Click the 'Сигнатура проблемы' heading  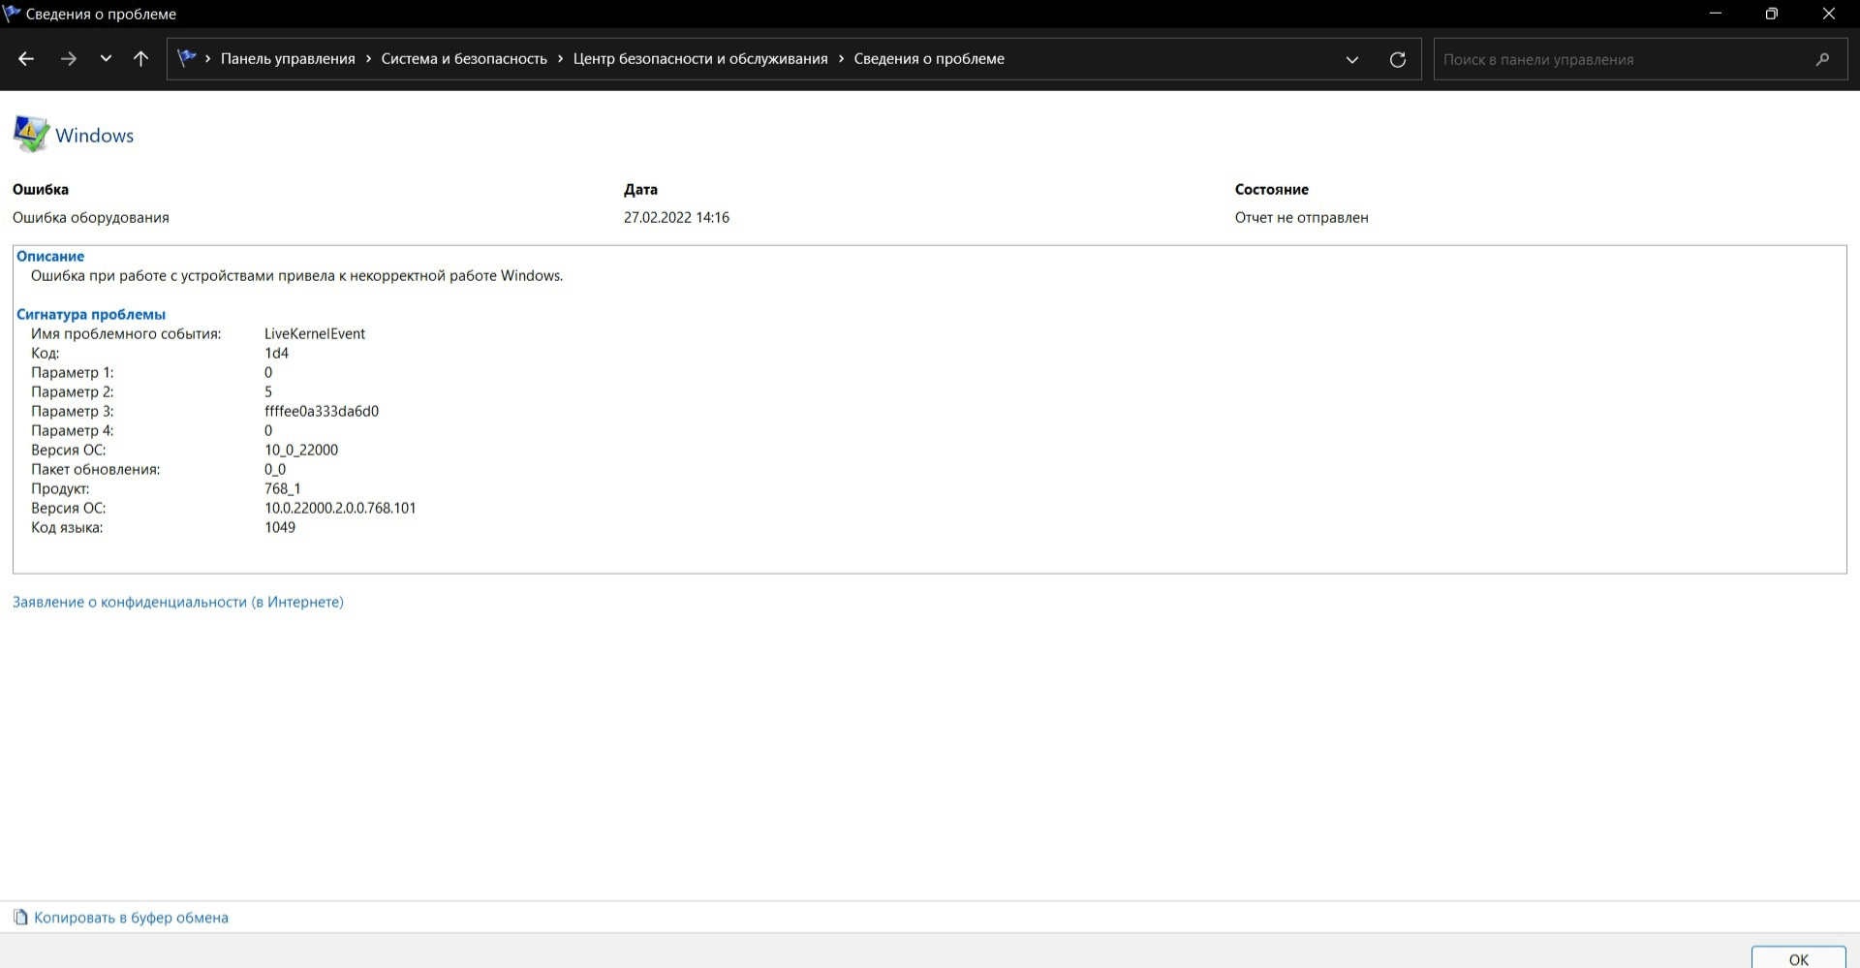point(91,314)
